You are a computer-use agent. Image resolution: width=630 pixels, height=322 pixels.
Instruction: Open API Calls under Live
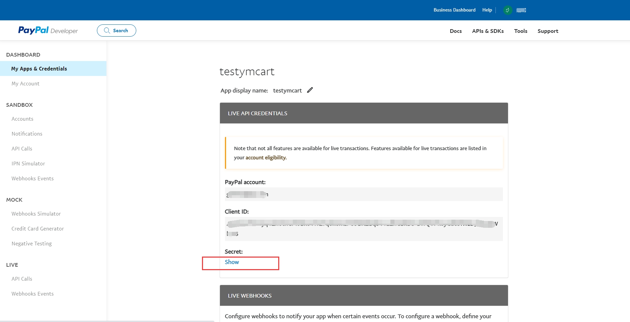[x=22, y=279]
